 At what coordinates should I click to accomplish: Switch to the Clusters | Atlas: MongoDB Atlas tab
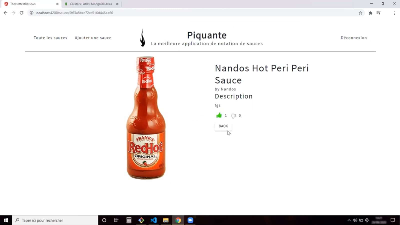click(x=91, y=4)
